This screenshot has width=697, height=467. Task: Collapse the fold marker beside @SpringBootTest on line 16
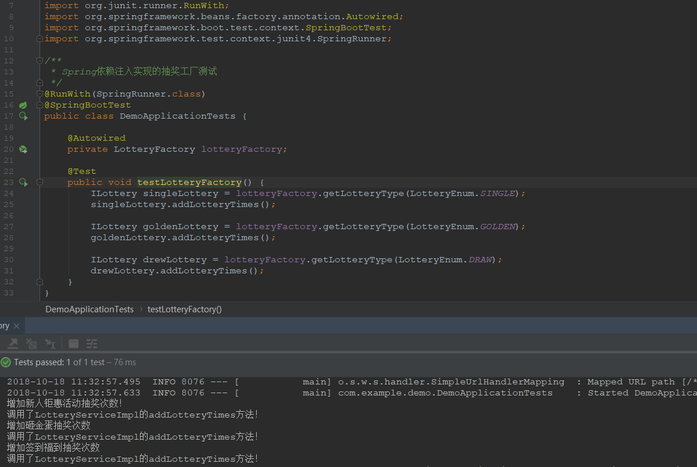(x=39, y=105)
